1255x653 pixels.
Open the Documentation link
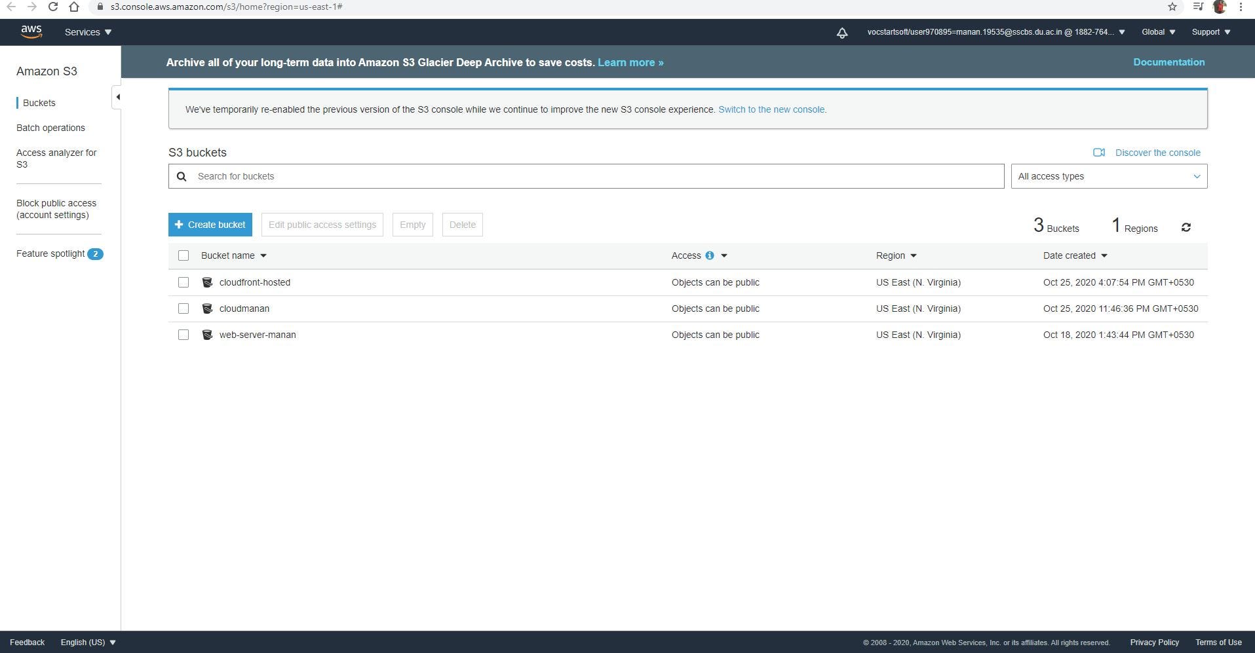click(1168, 62)
